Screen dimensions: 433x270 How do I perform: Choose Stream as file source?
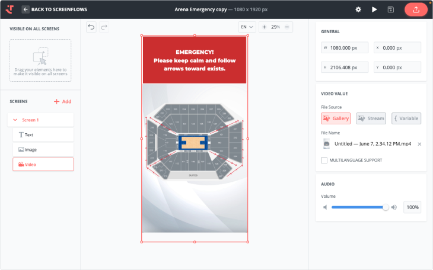click(371, 118)
